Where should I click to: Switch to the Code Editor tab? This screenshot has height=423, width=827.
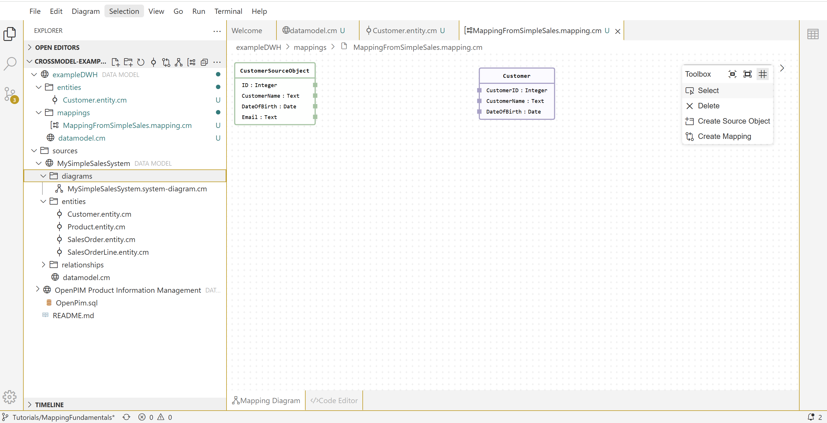[x=334, y=400]
